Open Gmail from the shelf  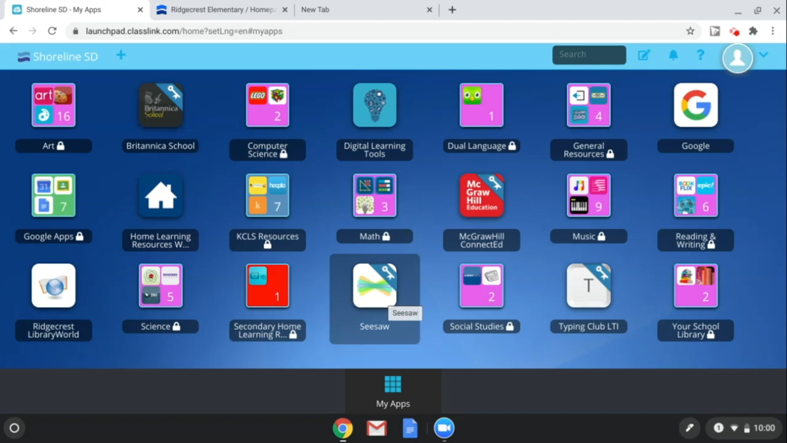pos(376,428)
